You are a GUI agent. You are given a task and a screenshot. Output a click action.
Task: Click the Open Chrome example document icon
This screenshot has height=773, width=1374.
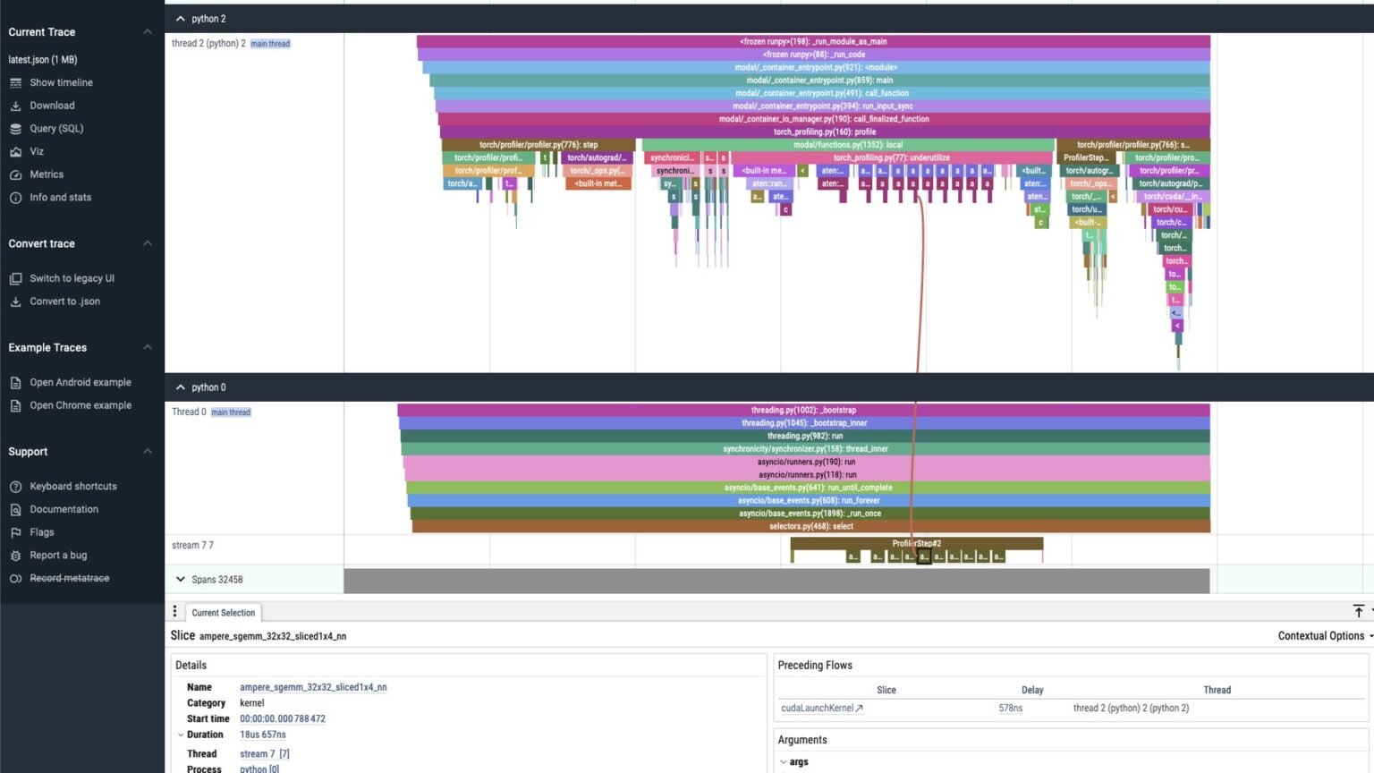coord(15,405)
